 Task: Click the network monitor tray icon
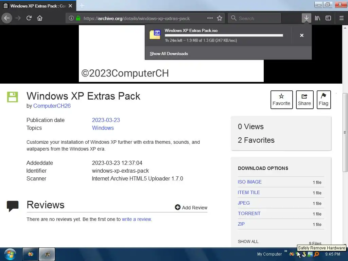(x=310, y=254)
